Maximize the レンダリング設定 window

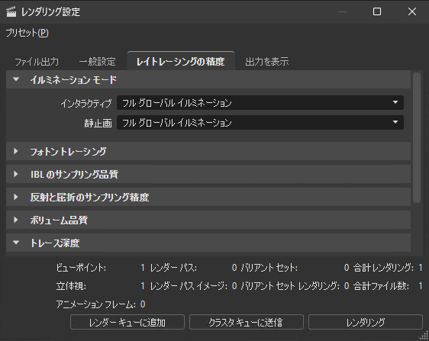[x=377, y=11]
